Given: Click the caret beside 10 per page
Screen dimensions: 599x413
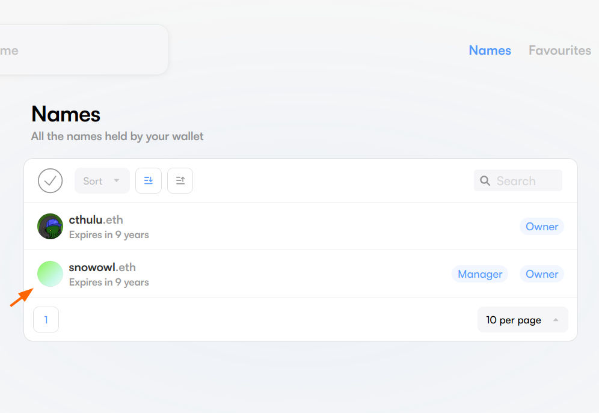Looking at the screenshot, I should (x=556, y=320).
